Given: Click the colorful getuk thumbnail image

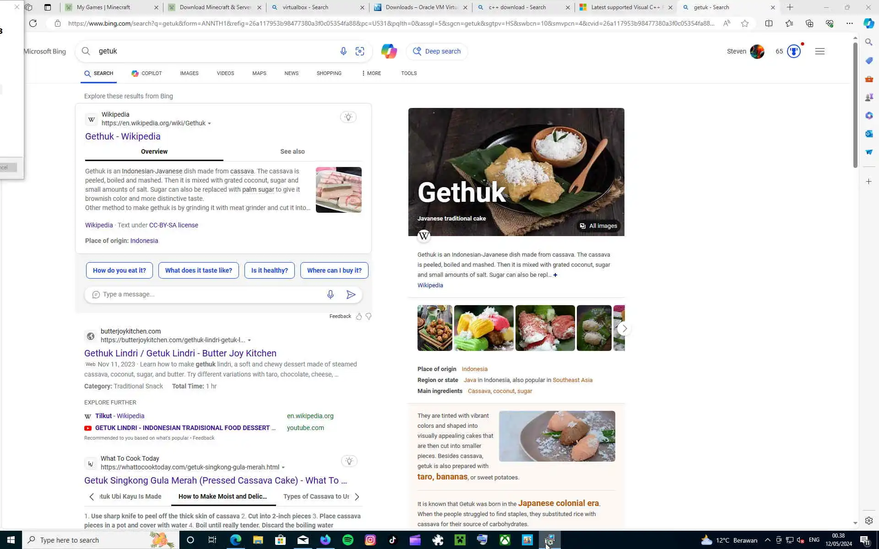Looking at the screenshot, I should (483, 328).
